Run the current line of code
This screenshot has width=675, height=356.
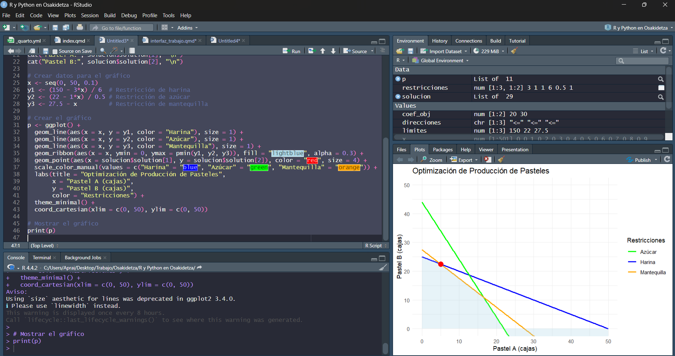[292, 51]
